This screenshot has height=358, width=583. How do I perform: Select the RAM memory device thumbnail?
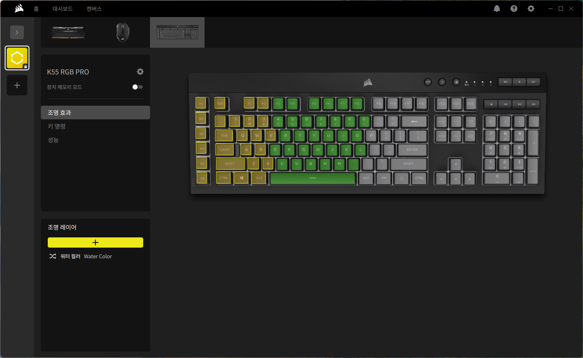pyautogui.click(x=68, y=32)
